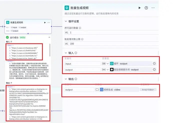Select the 图生视频提示词 · output reference
The height and width of the screenshot is (123, 173).
[131, 70]
